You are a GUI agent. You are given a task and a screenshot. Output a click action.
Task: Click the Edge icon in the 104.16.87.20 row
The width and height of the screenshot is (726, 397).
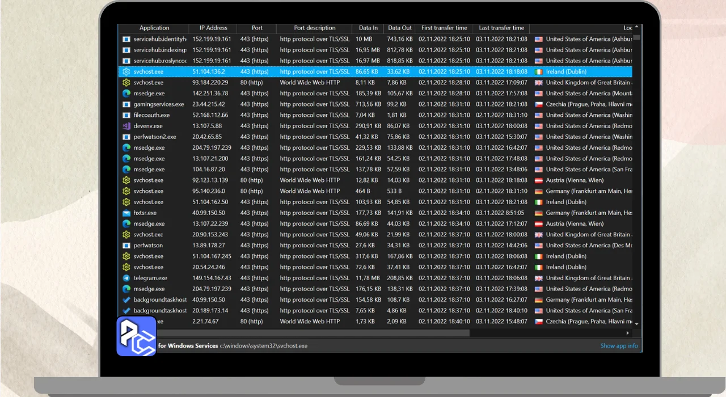126,170
